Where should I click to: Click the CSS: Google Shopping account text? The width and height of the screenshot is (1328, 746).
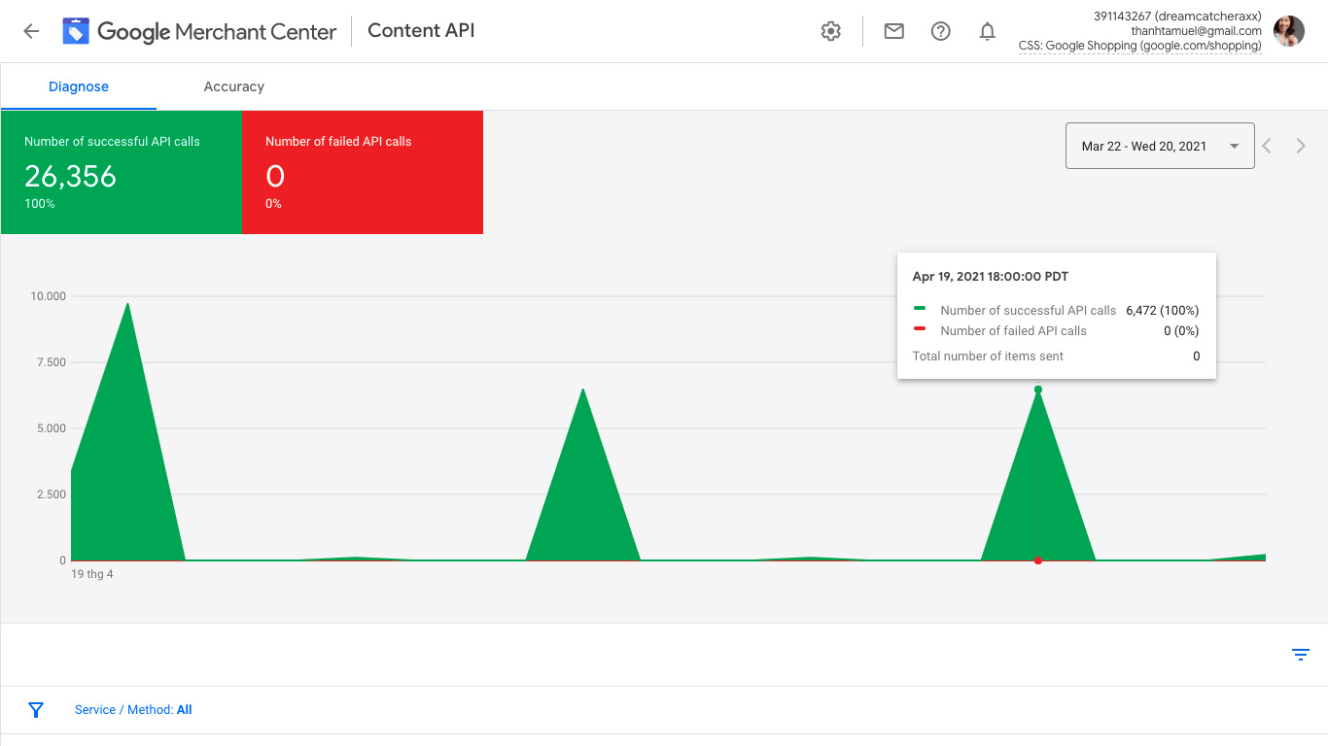point(1139,46)
